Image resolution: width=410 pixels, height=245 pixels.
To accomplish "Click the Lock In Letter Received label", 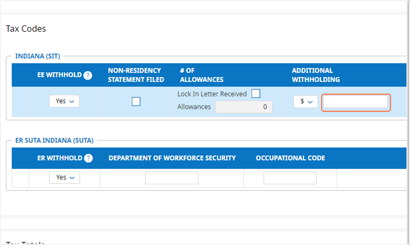I will (212, 94).
